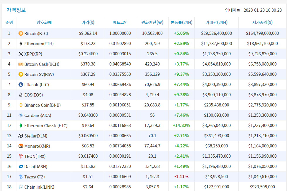
Task: Click the Ethereum Classic green icon
Action: (21, 125)
